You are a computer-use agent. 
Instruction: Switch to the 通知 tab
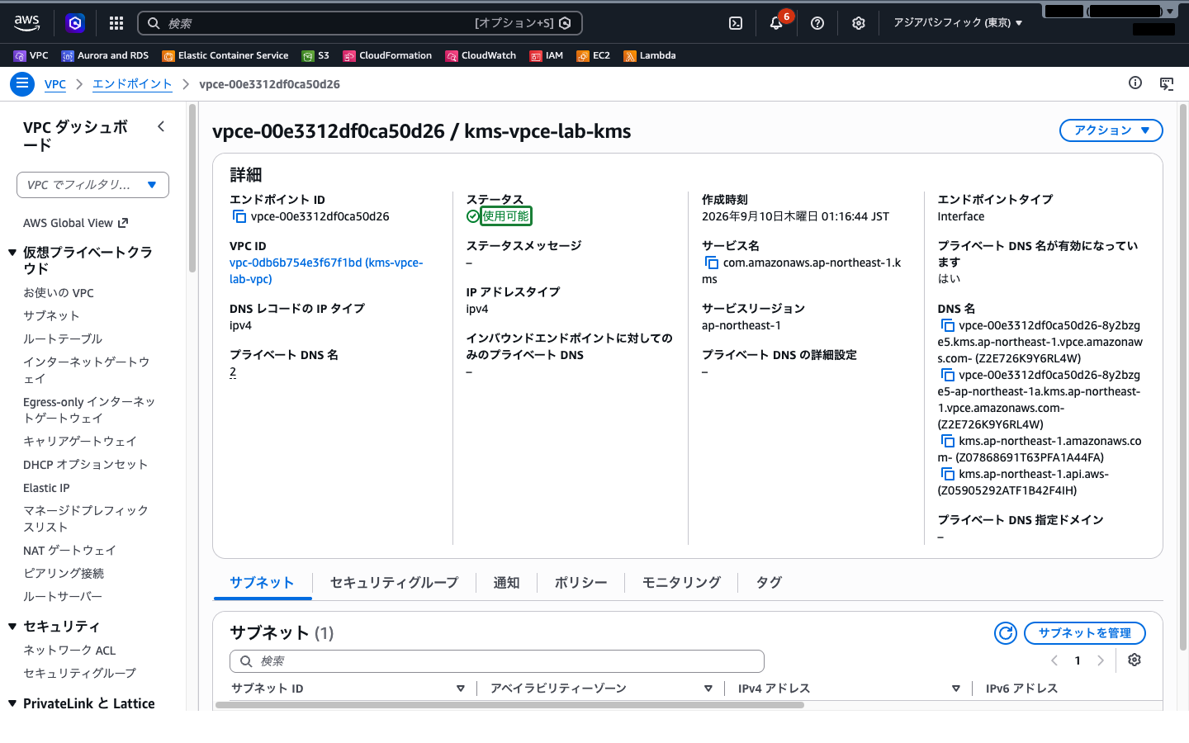pos(506,582)
